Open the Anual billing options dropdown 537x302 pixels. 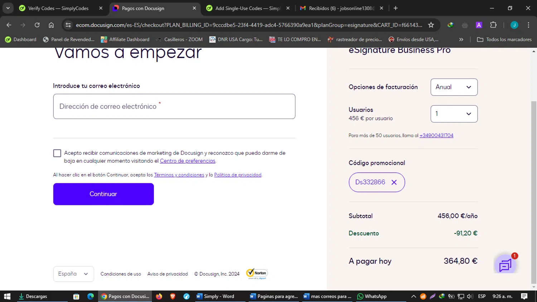point(454,87)
